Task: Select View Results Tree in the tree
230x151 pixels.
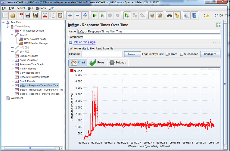Action: (x=30, y=73)
